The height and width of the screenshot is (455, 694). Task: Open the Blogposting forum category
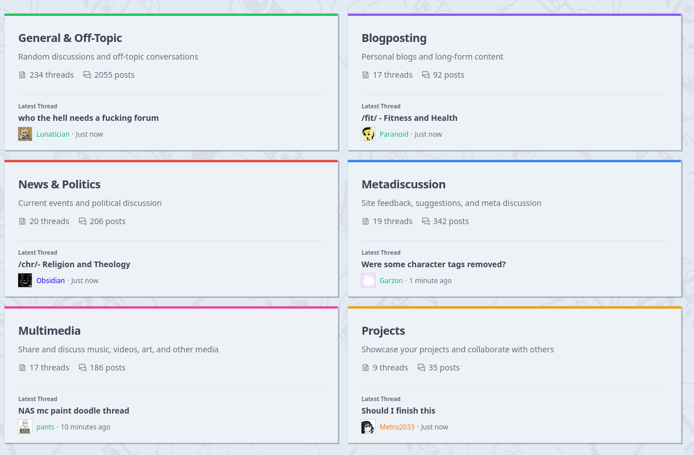[x=394, y=38]
